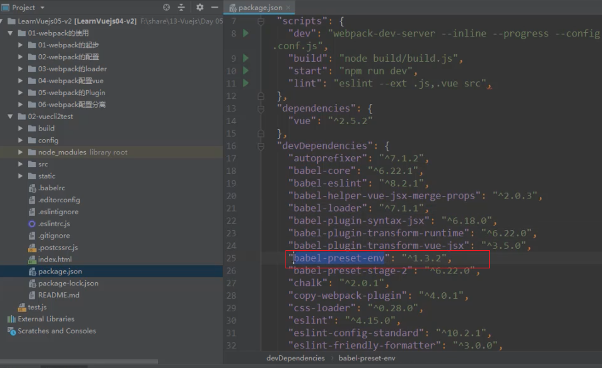Open the Project view dropdown
The image size is (602, 368).
[x=42, y=8]
